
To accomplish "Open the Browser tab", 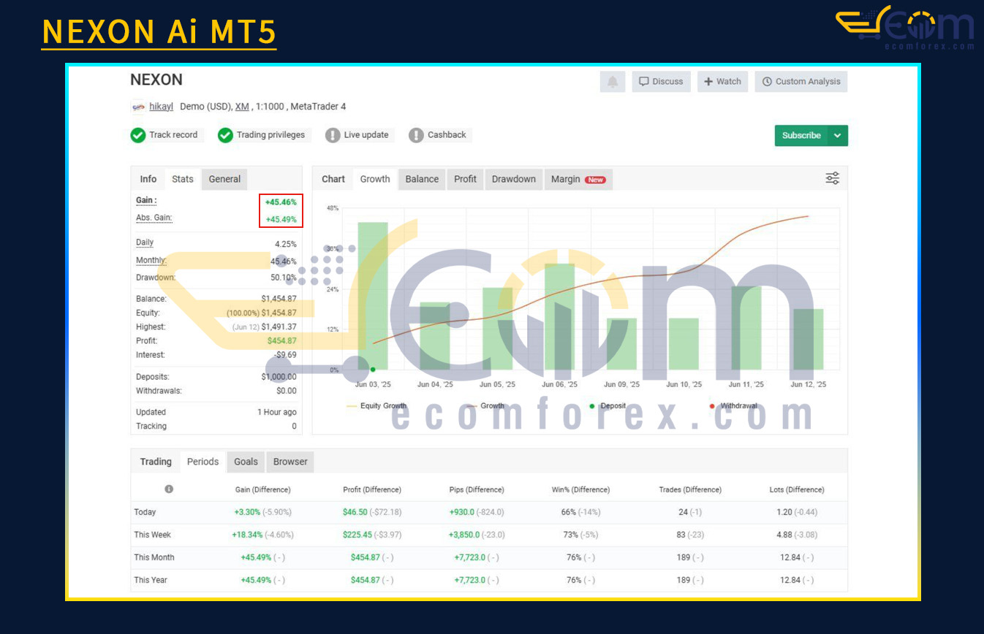I will pyautogui.click(x=290, y=462).
